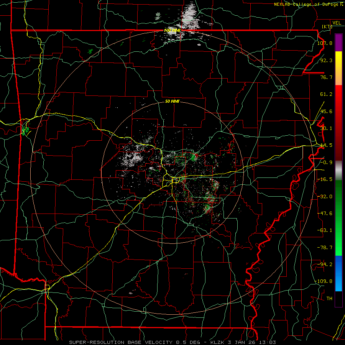
Task: Click the -16.5 legend value
Action: (325, 179)
